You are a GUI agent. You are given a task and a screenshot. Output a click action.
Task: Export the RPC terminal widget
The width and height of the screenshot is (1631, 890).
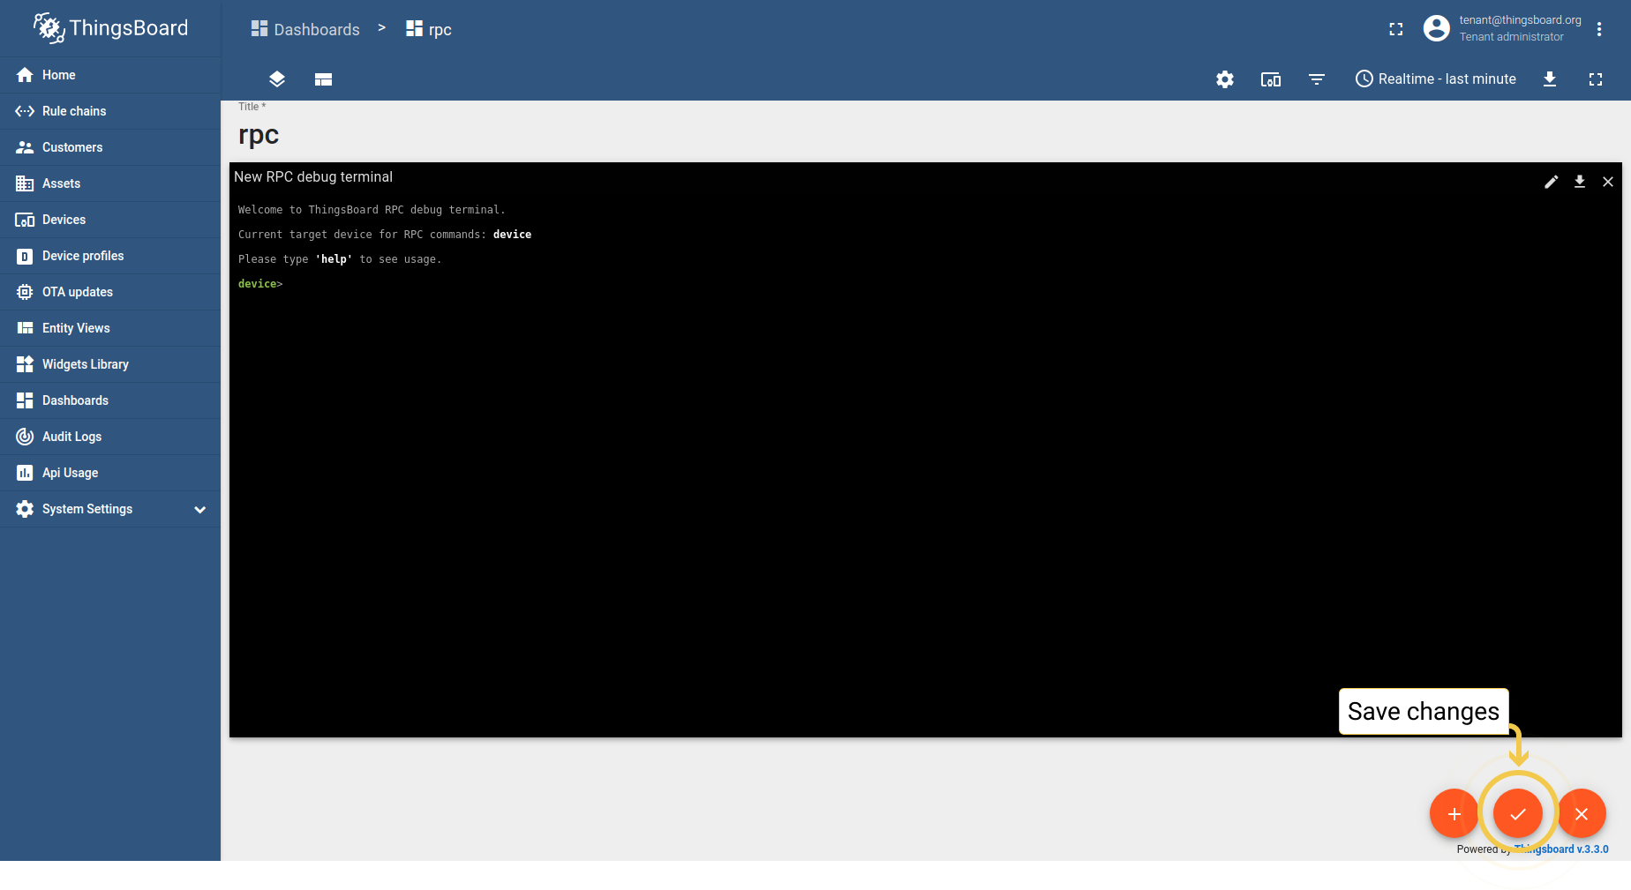click(x=1580, y=182)
